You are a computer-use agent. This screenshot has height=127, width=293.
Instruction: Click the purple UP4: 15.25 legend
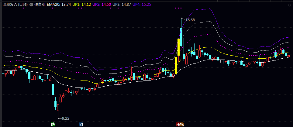[x=142, y=5]
